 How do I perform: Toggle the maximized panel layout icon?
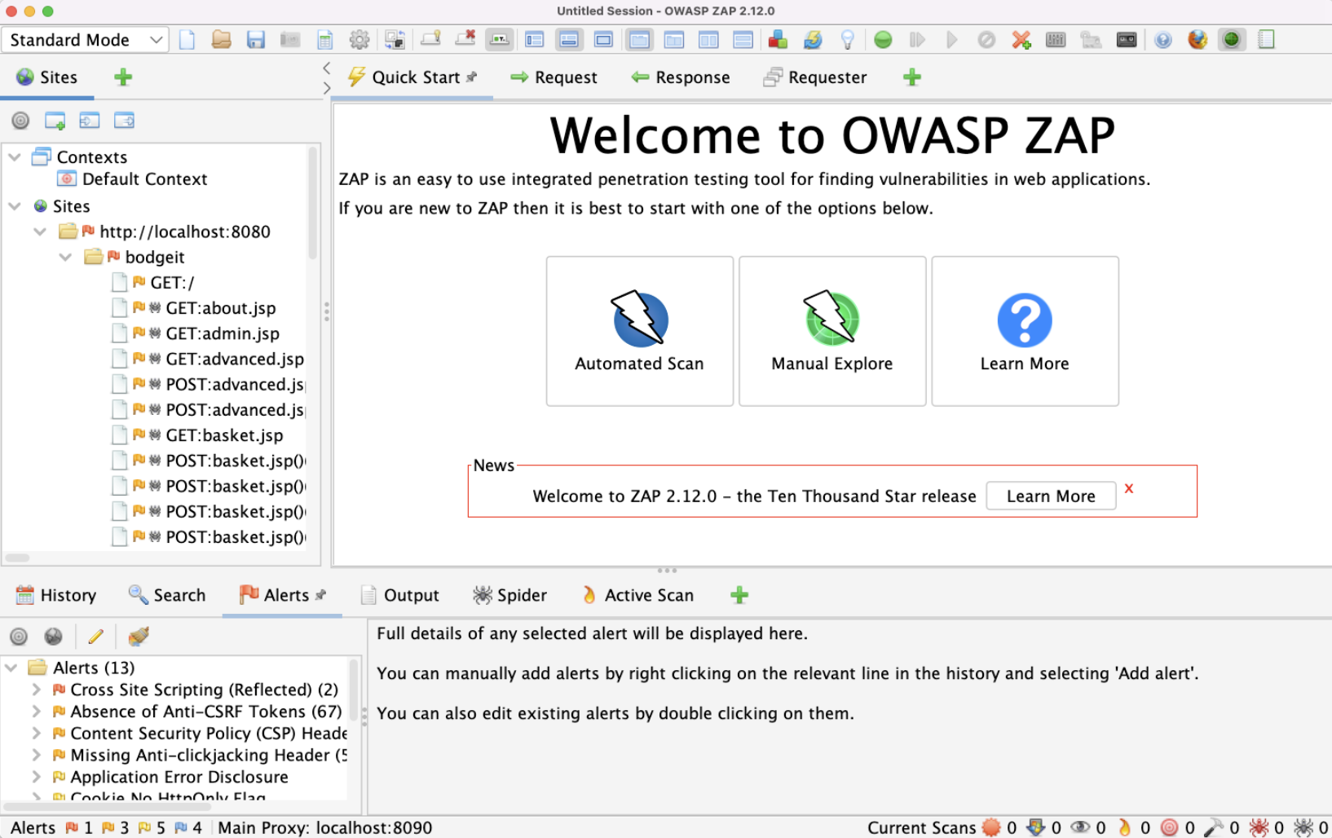click(x=603, y=39)
